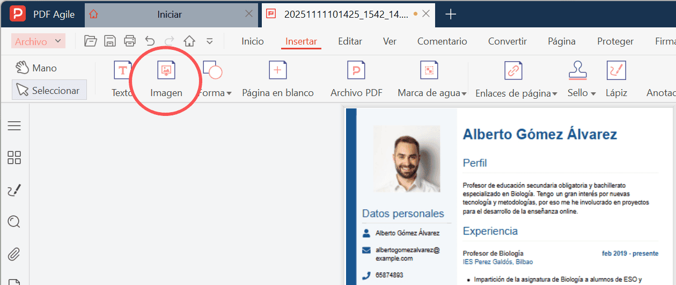Switch to the Editar ribbon tab
The image size is (676, 285).
point(350,41)
